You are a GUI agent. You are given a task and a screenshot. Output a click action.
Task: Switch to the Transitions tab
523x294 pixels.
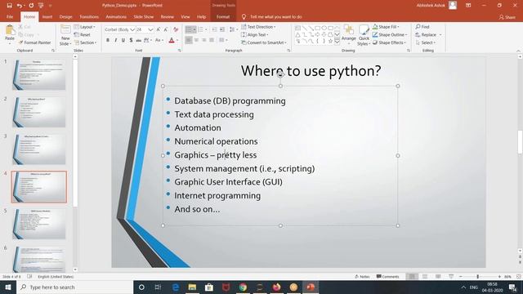coord(89,16)
